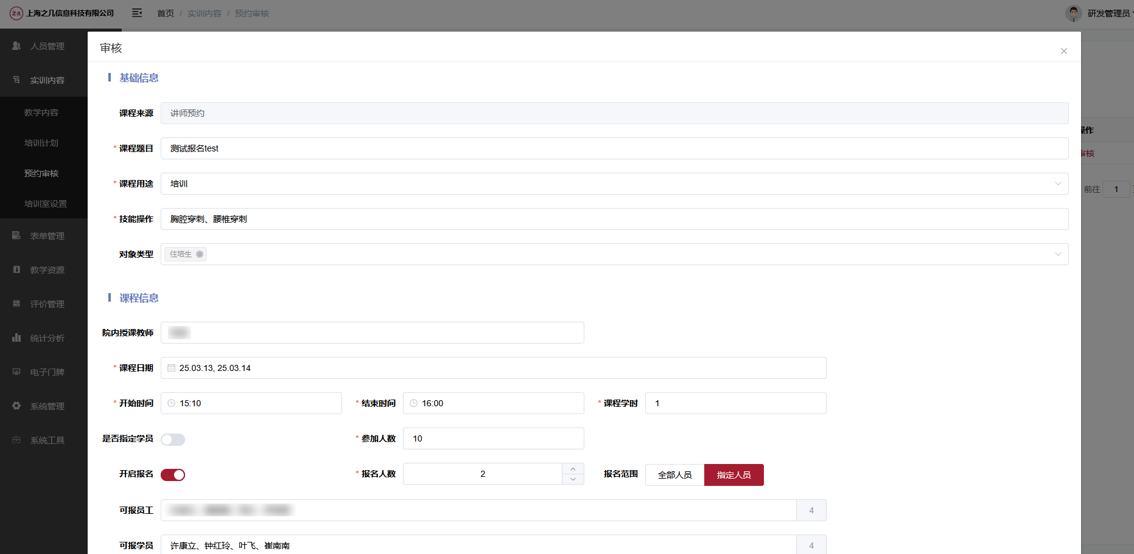Click the 参加人数 input field
The image size is (1134, 554).
pyautogui.click(x=493, y=438)
